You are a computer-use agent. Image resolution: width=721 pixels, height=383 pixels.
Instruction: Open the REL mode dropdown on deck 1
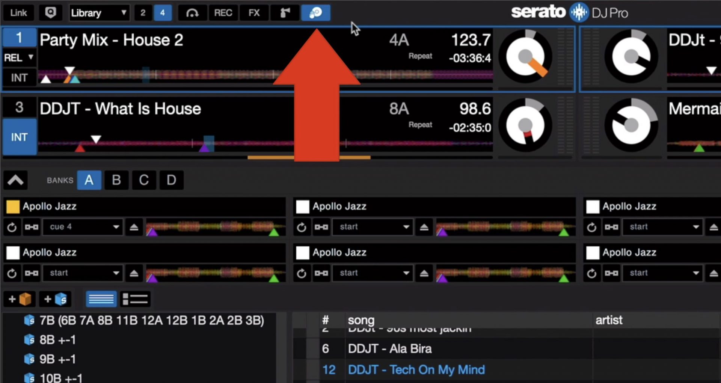point(19,58)
